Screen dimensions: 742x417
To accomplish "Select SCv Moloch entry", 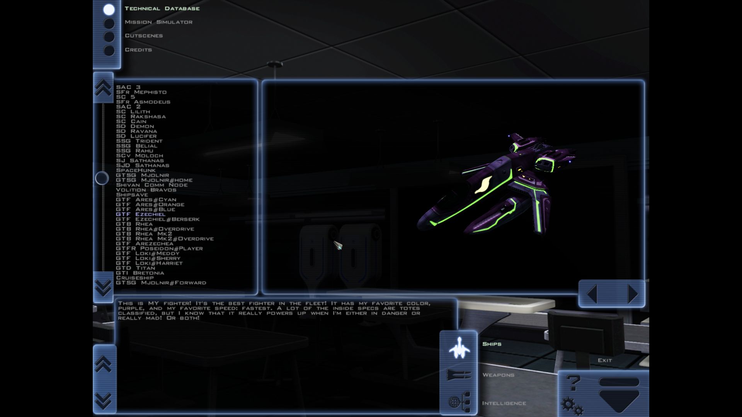I will pos(140,156).
